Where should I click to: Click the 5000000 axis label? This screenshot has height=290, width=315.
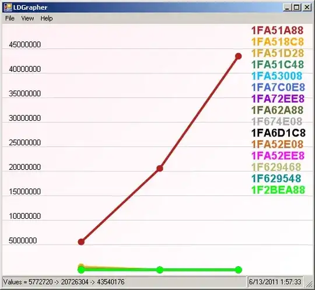[23, 240]
